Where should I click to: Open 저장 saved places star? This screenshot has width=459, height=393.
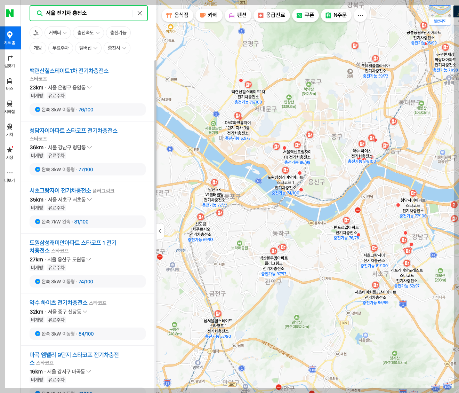tap(10, 153)
